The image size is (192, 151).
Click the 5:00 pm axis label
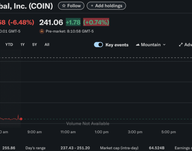(169, 132)
